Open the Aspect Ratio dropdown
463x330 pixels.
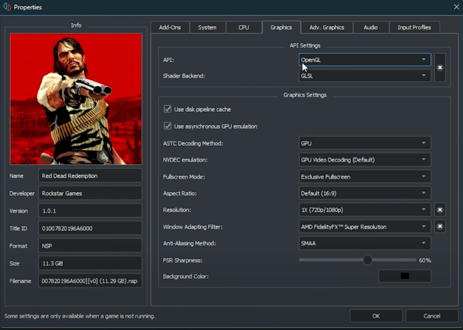[365, 193]
